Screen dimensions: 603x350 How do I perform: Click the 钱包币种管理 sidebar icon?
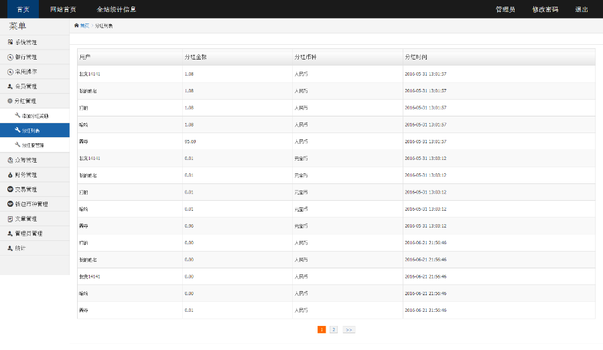(10, 204)
